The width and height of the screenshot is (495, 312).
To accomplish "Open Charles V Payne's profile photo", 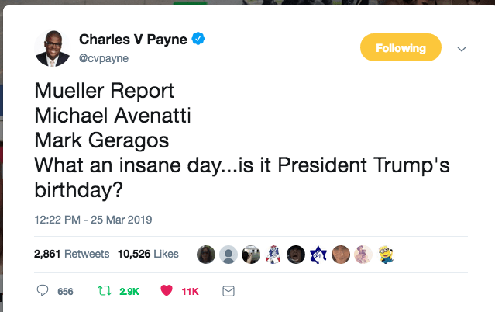I will [x=52, y=48].
